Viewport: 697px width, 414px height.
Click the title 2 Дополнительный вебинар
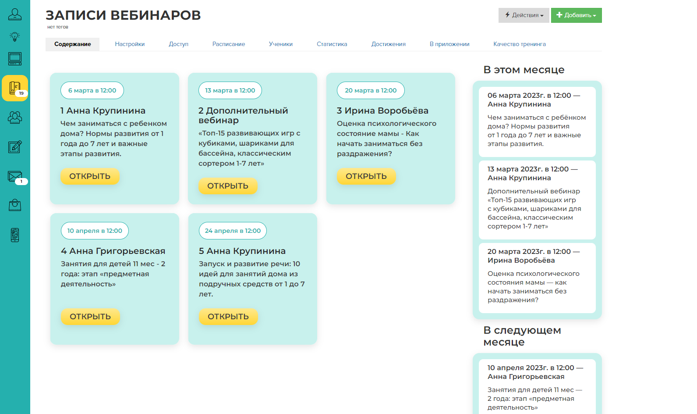pyautogui.click(x=243, y=116)
